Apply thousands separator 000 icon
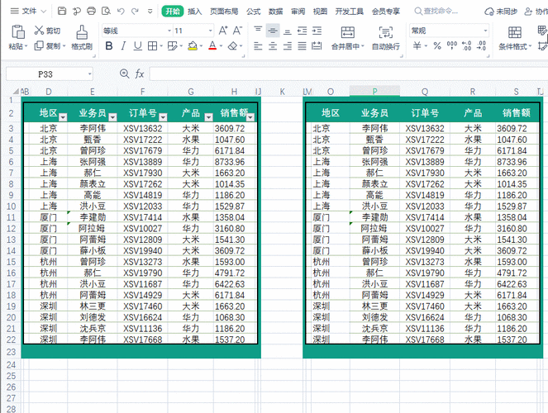 (x=452, y=45)
